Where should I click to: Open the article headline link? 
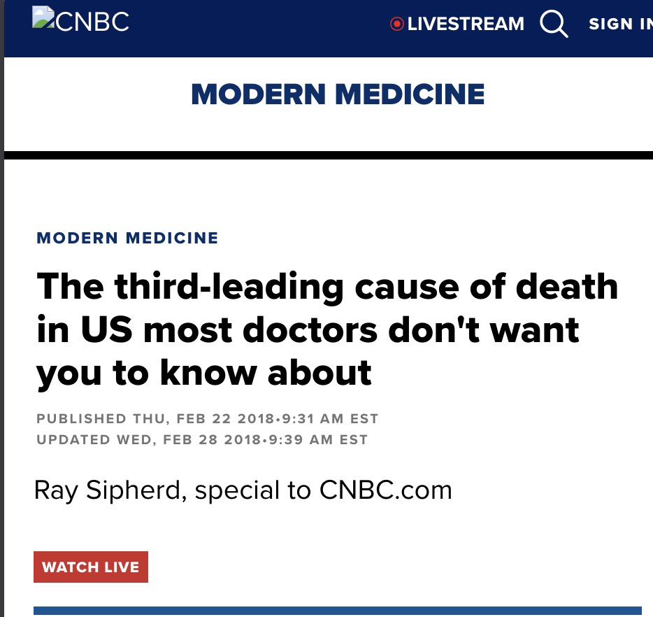point(327,329)
